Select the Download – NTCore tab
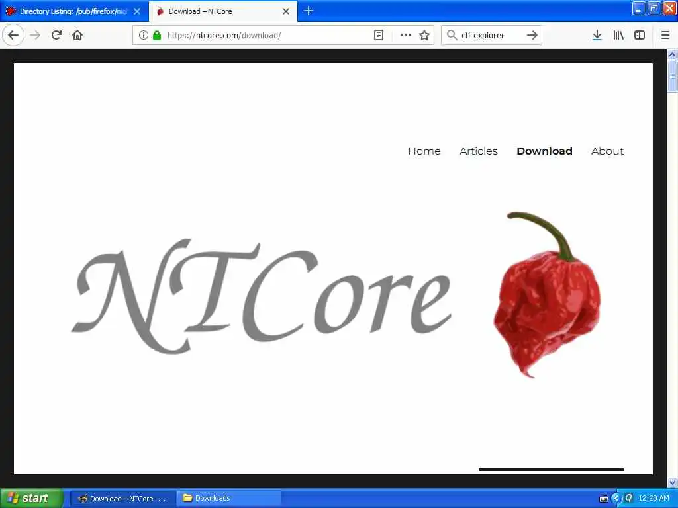Image resolution: width=678 pixels, height=508 pixels. point(223,11)
